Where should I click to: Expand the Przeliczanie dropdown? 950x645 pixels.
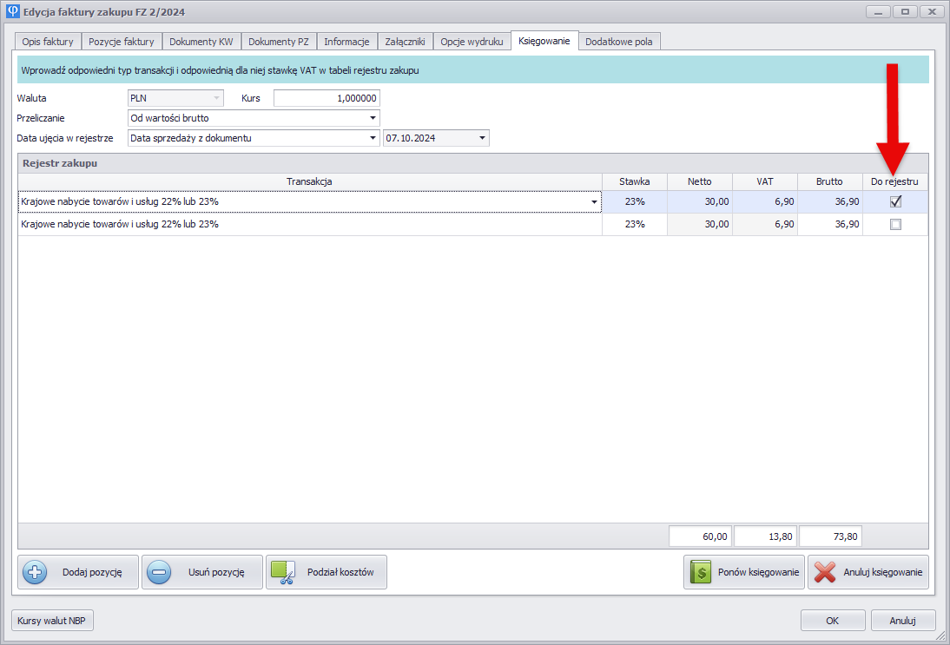pos(373,118)
